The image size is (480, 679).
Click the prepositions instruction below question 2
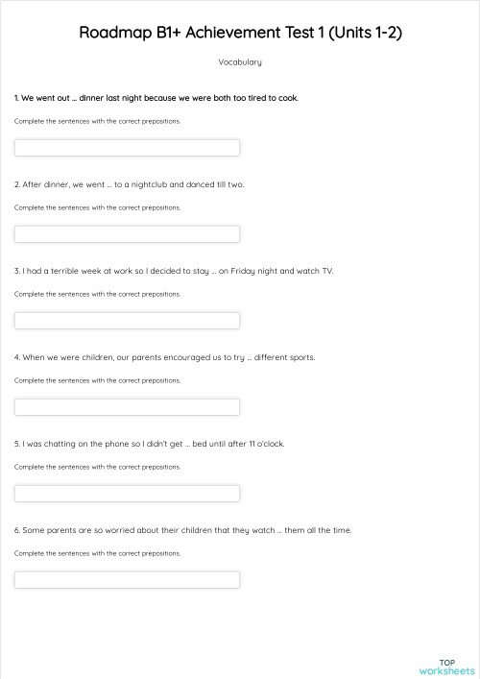click(97, 207)
